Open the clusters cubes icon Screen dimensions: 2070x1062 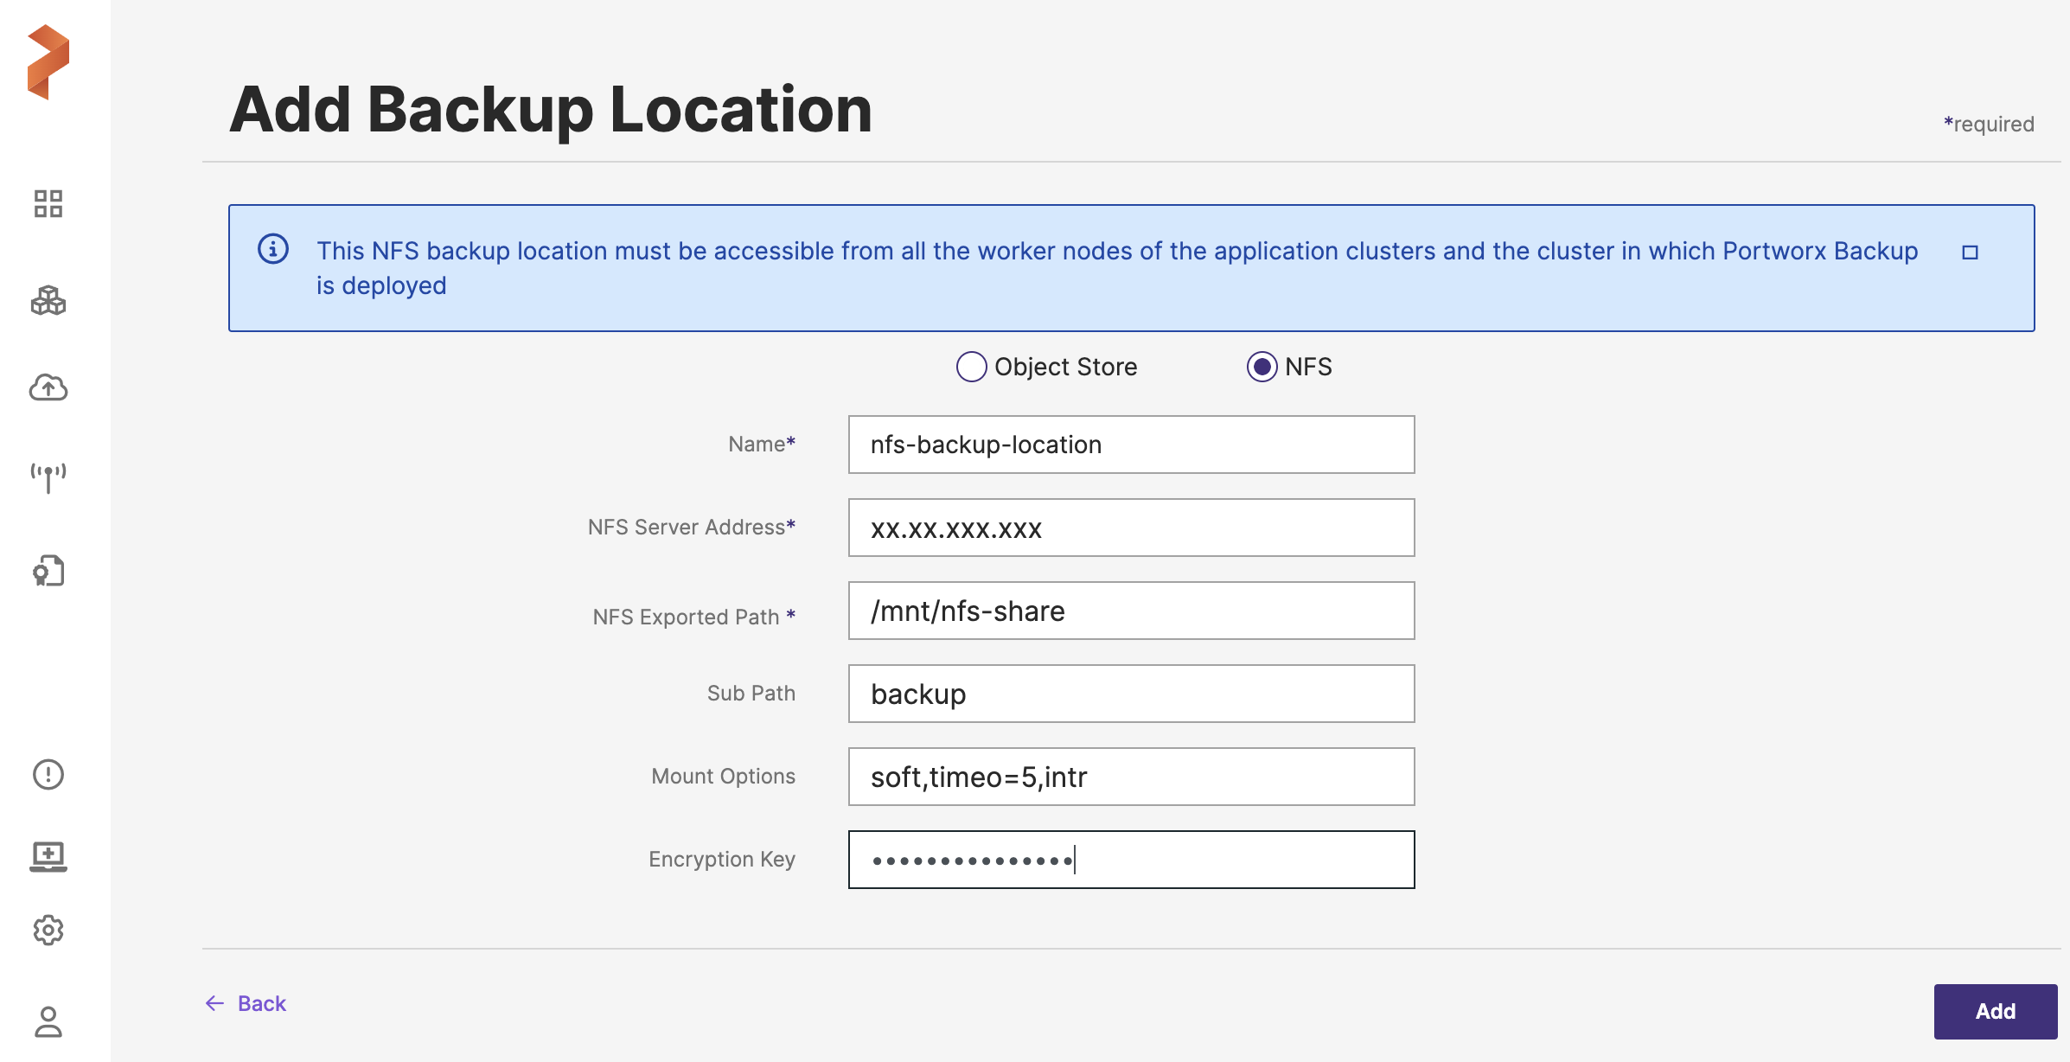click(x=48, y=301)
